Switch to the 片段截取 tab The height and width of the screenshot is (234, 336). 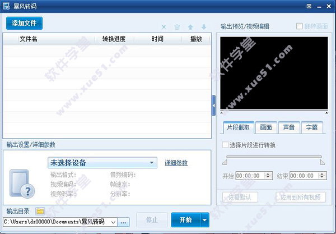pos(239,127)
